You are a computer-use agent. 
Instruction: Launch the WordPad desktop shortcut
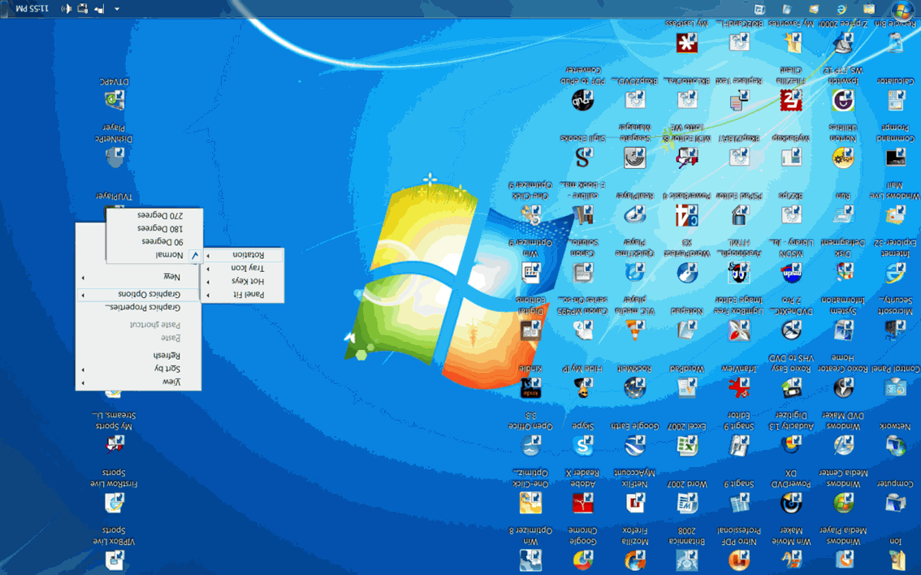[686, 387]
